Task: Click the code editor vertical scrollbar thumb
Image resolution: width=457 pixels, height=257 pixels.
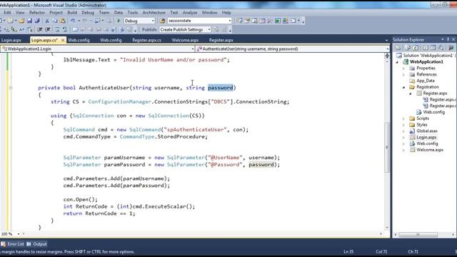Action: (387, 147)
